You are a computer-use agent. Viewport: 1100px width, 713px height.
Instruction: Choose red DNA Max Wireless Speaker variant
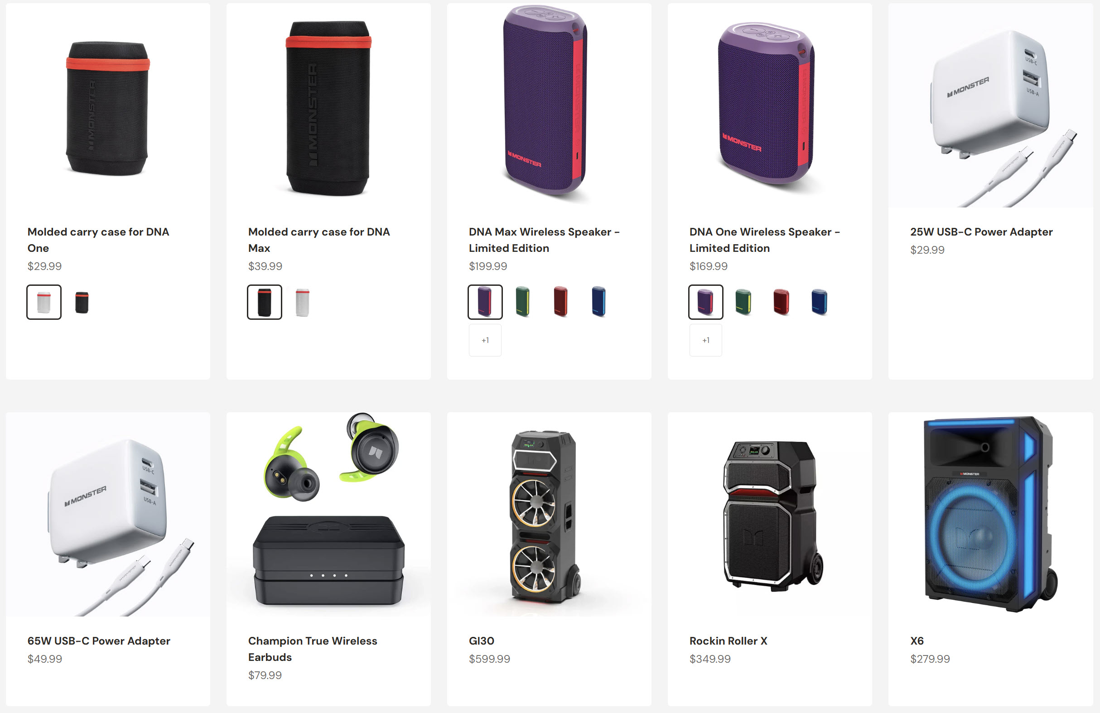(x=560, y=302)
